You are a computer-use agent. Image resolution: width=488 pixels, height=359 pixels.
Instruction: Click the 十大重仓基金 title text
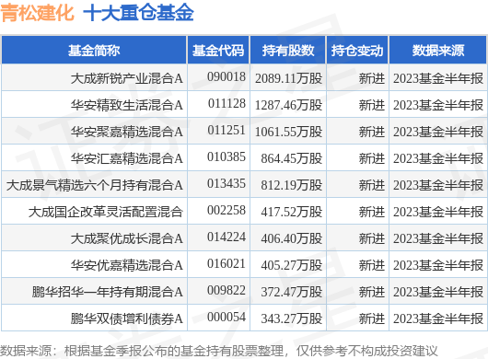(138, 13)
